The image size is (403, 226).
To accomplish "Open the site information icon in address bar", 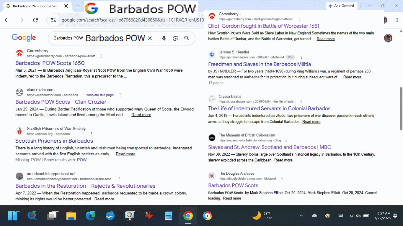I will point(53,20).
